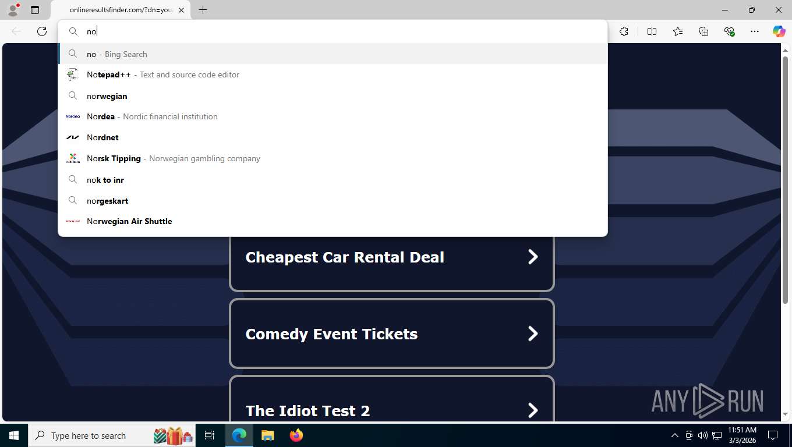Open Task View on the taskbar

tap(210, 435)
